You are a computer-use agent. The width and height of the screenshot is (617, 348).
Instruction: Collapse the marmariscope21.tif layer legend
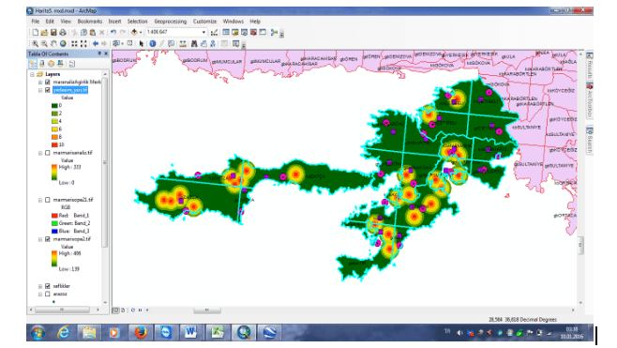click(x=40, y=200)
